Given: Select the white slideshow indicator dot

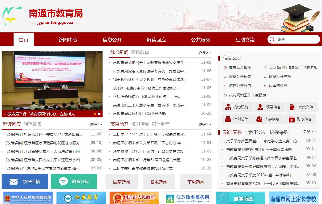Looking at the screenshot, I should 99,114.
